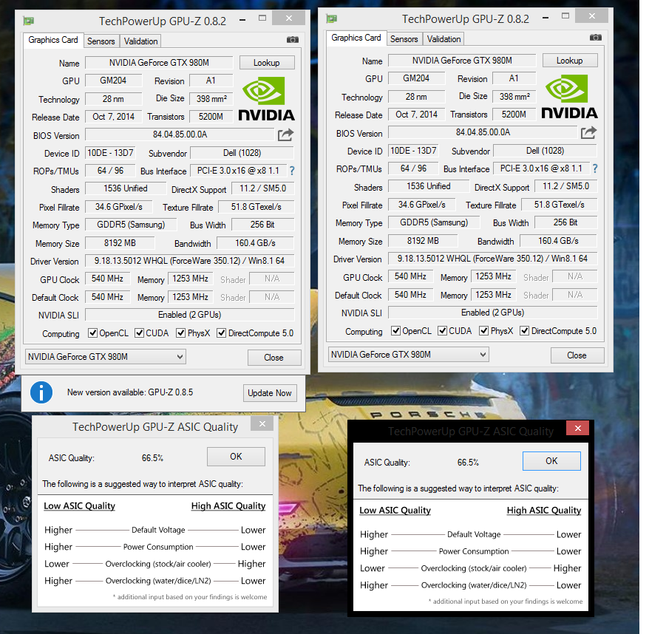Click Lookup button in right GPU-Z window

click(570, 61)
